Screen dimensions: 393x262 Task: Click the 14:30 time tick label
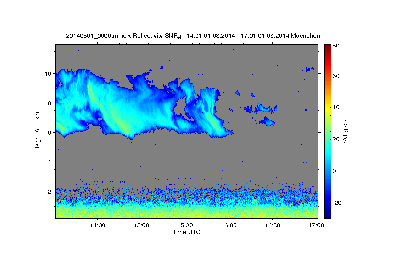[x=98, y=225]
